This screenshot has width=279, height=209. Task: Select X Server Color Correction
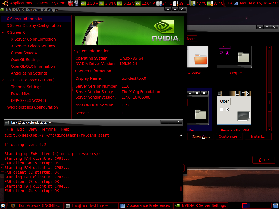pyautogui.click(x=33, y=39)
